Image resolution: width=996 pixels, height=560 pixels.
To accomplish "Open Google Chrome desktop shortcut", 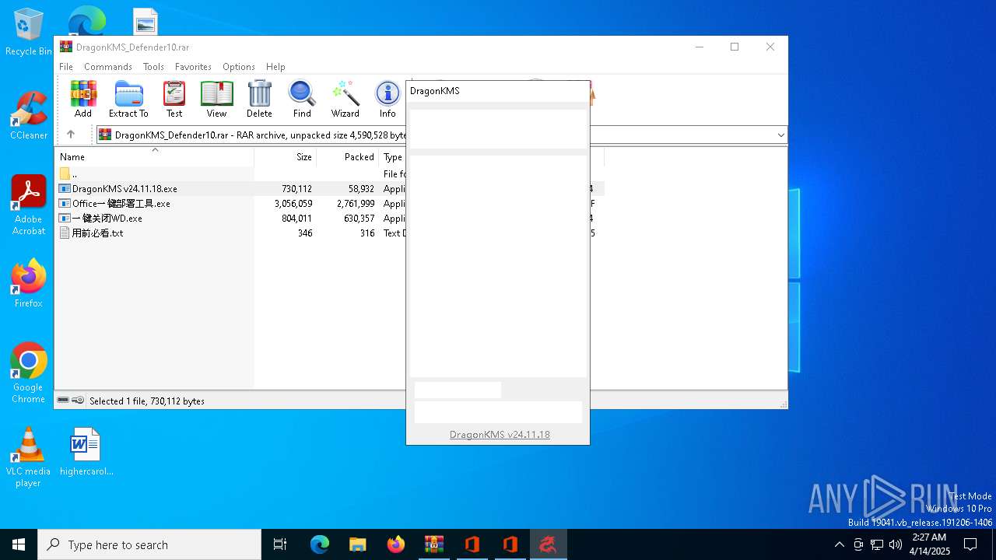I will click(x=29, y=373).
